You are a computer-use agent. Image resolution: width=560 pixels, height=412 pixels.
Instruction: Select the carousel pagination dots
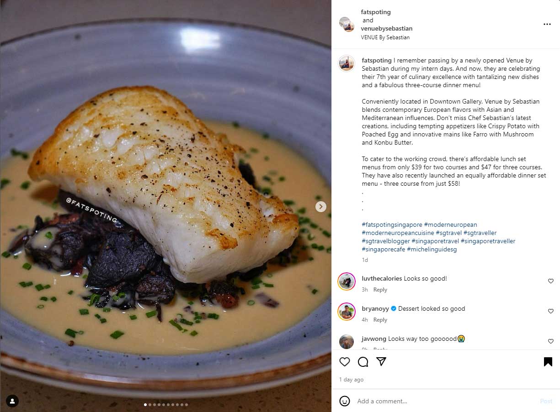pos(166,404)
